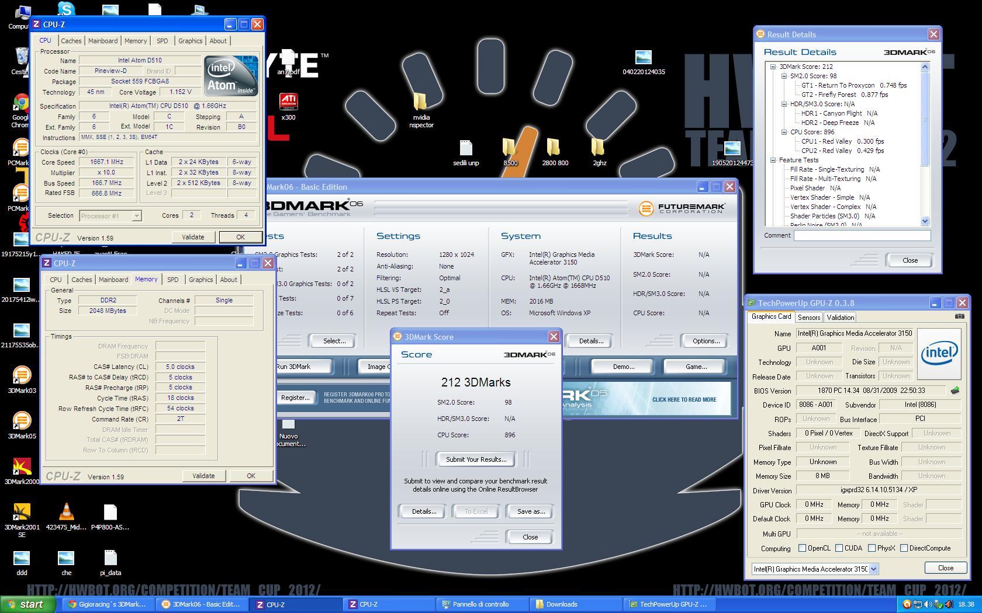Switch to Gigioracing's 3DMark Chrome taskbar item
Image resolution: width=982 pixels, height=613 pixels.
tap(109, 604)
